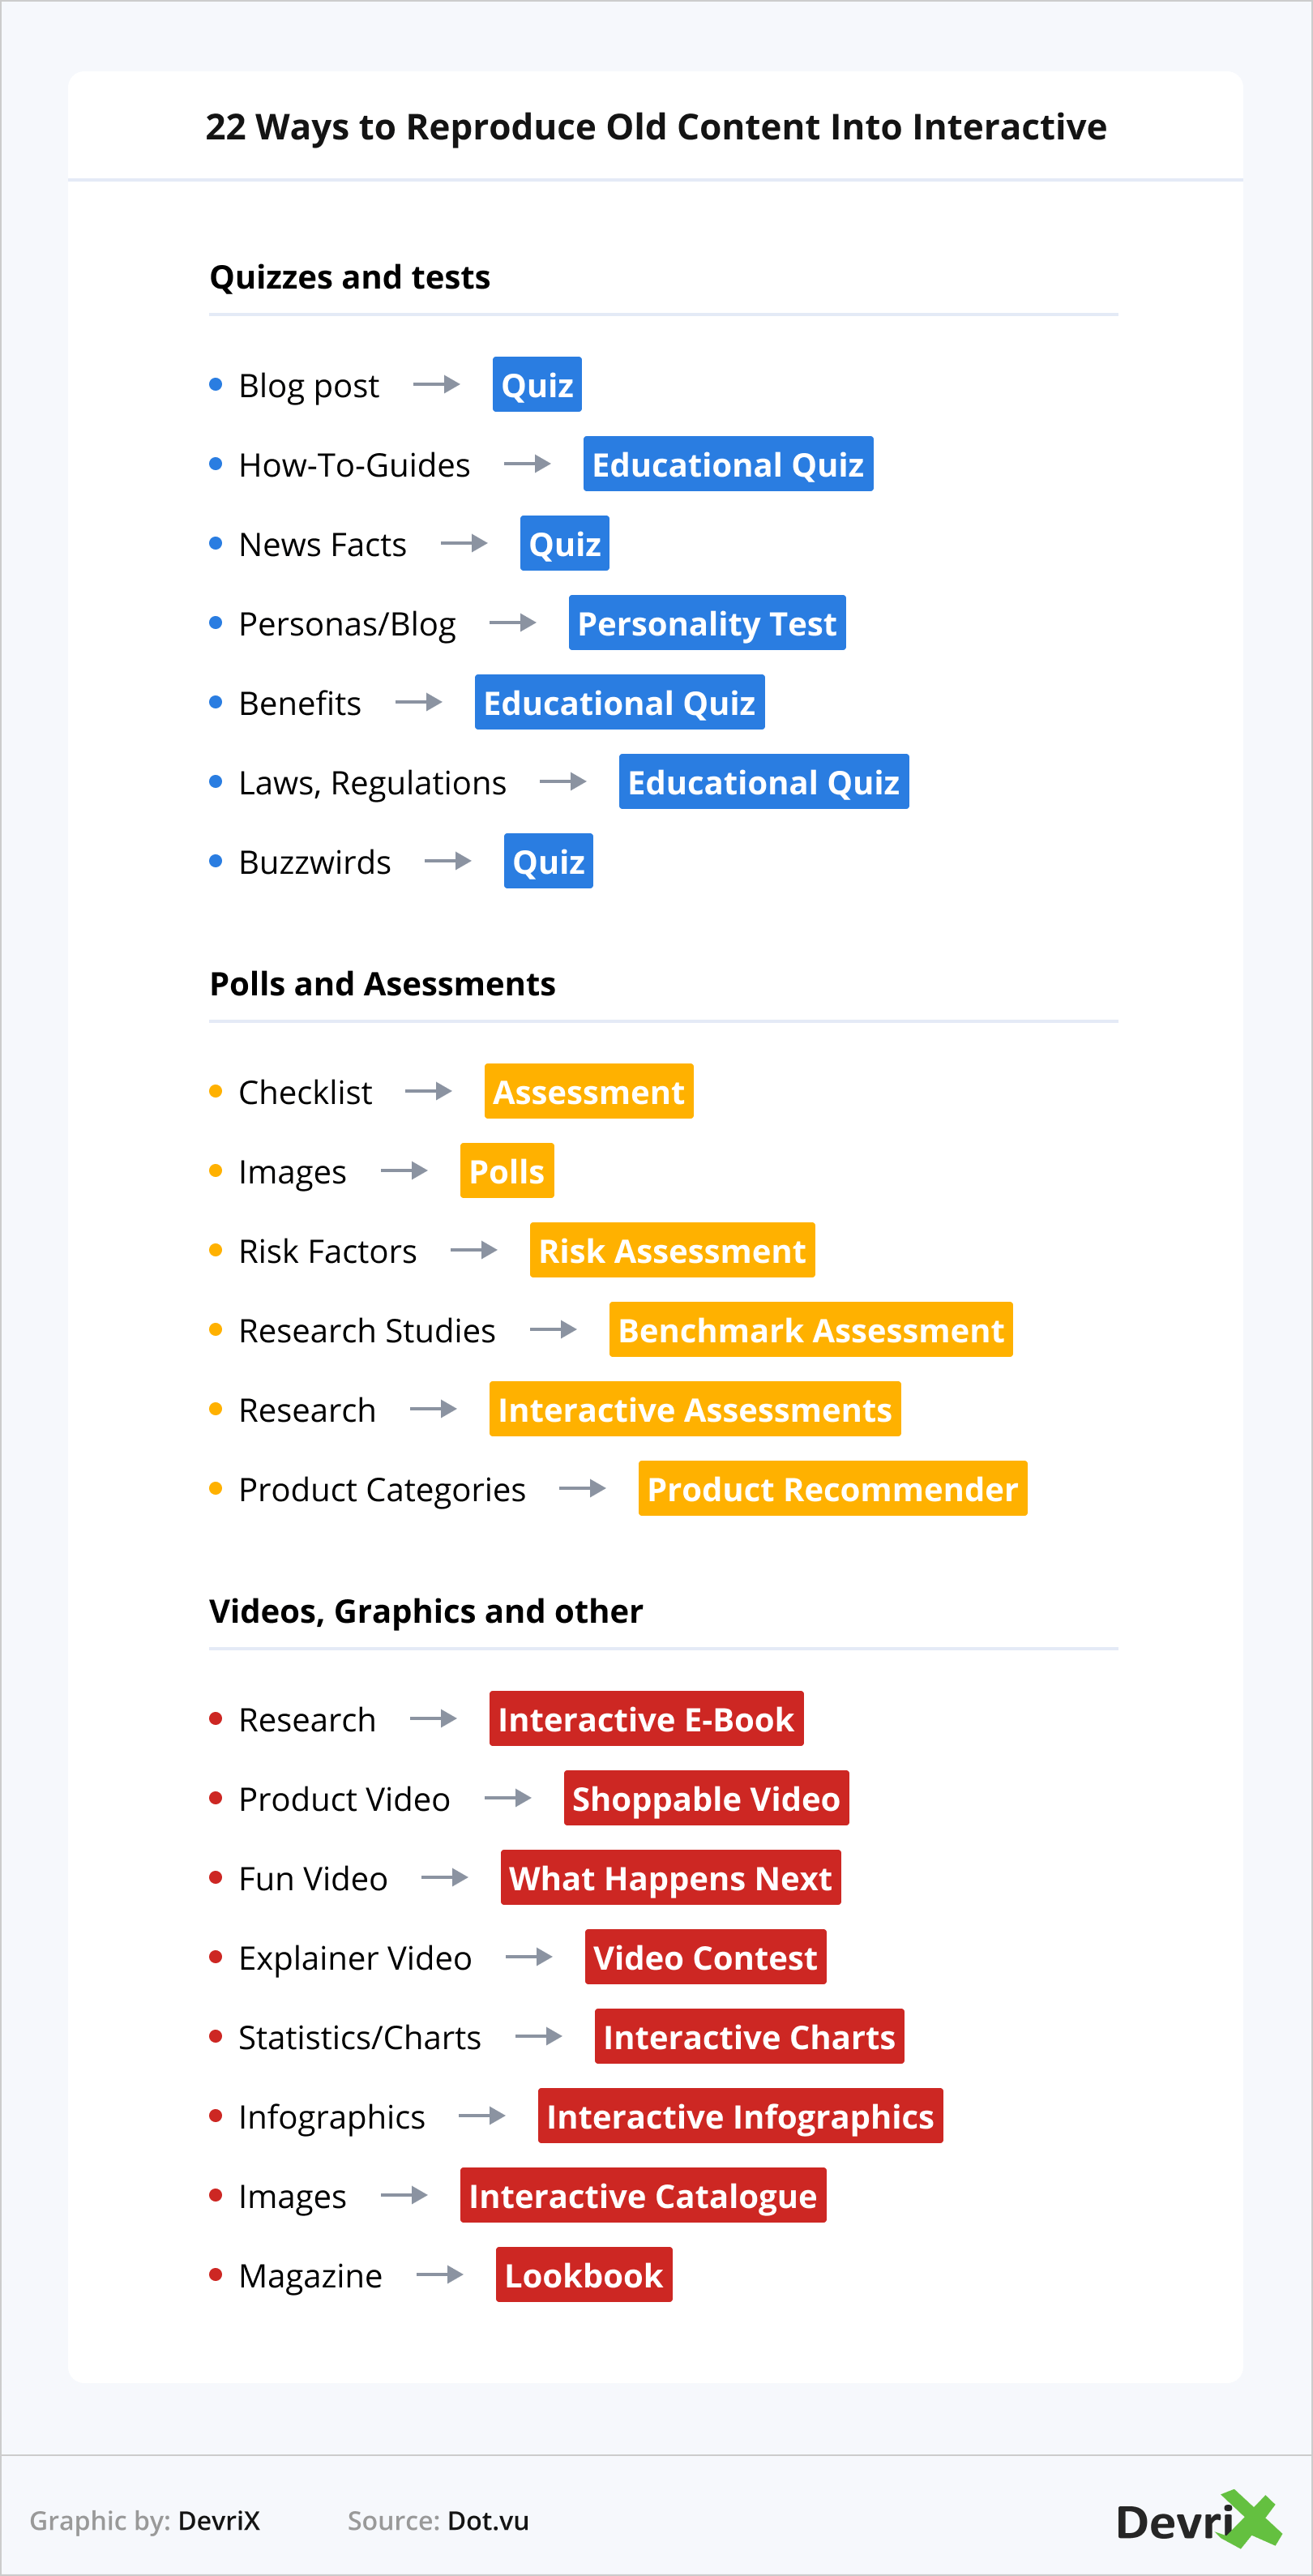Click the Polls and Asessments heading
The width and height of the screenshot is (1313, 2576).
click(x=382, y=984)
